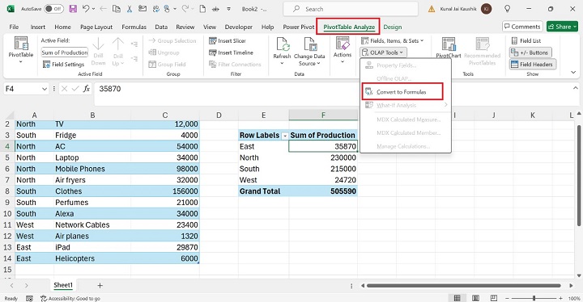Switch to Normal view
This screenshot has width=583, height=302.
(x=457, y=298)
